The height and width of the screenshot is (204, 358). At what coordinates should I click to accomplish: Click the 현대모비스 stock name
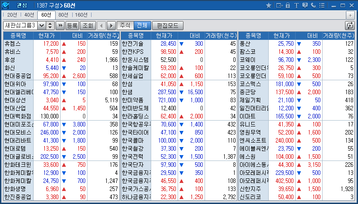point(17,133)
